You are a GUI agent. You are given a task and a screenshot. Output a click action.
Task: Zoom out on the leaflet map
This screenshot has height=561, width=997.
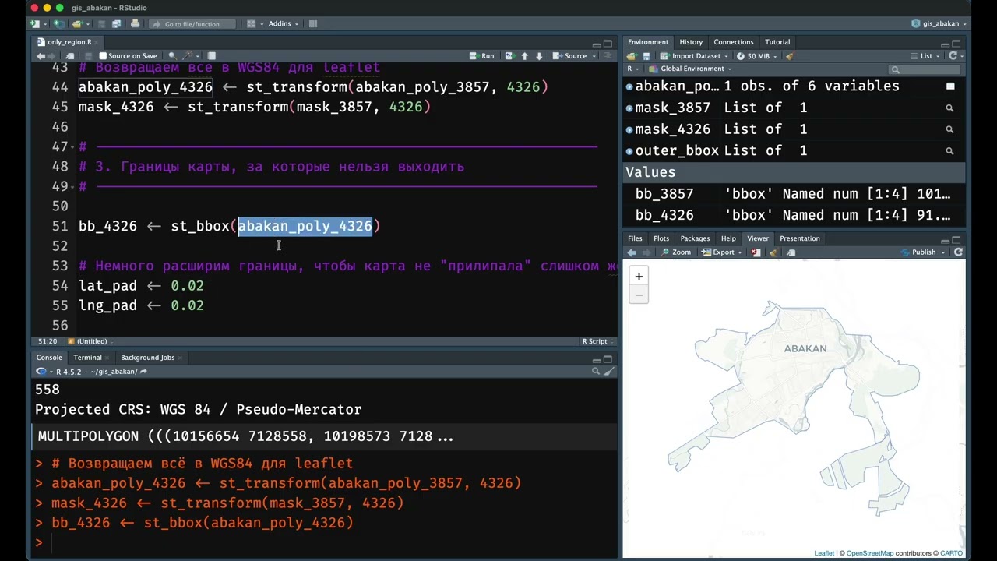tap(639, 295)
